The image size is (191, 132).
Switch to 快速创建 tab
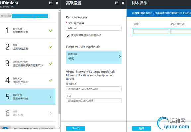point(6,16)
